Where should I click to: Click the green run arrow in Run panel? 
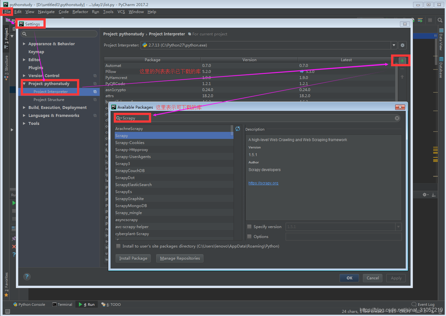coord(14,203)
